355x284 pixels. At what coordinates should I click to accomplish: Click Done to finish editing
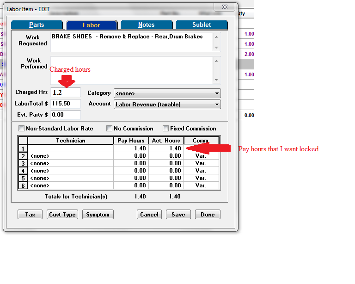208,215
